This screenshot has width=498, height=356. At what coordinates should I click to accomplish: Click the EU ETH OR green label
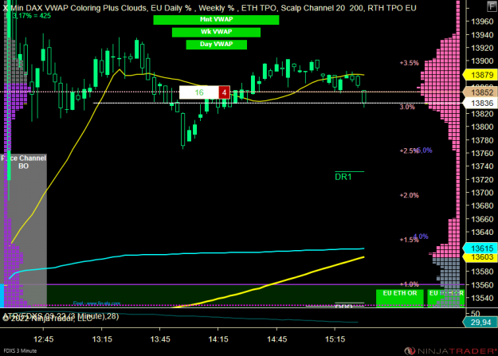click(399, 298)
